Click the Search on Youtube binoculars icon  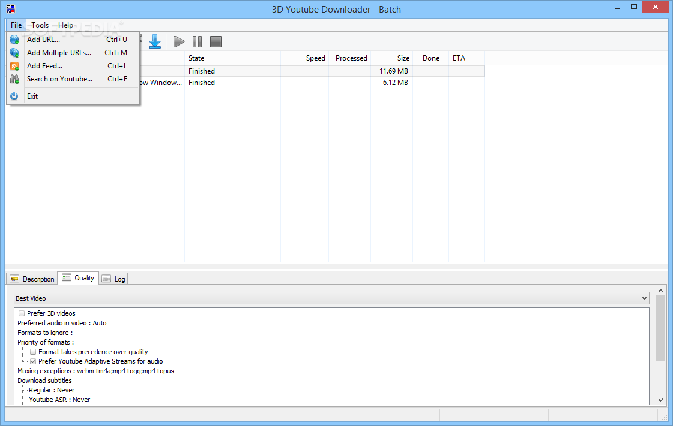pos(14,78)
